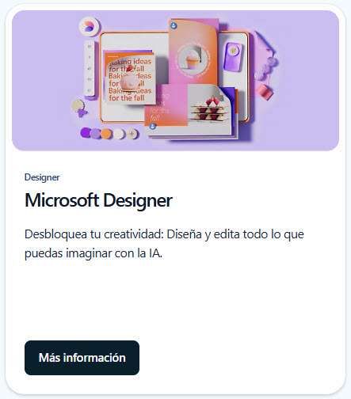This screenshot has height=399, width=351.
Task: Click the purple arrow cursor icon
Action: [82, 113]
